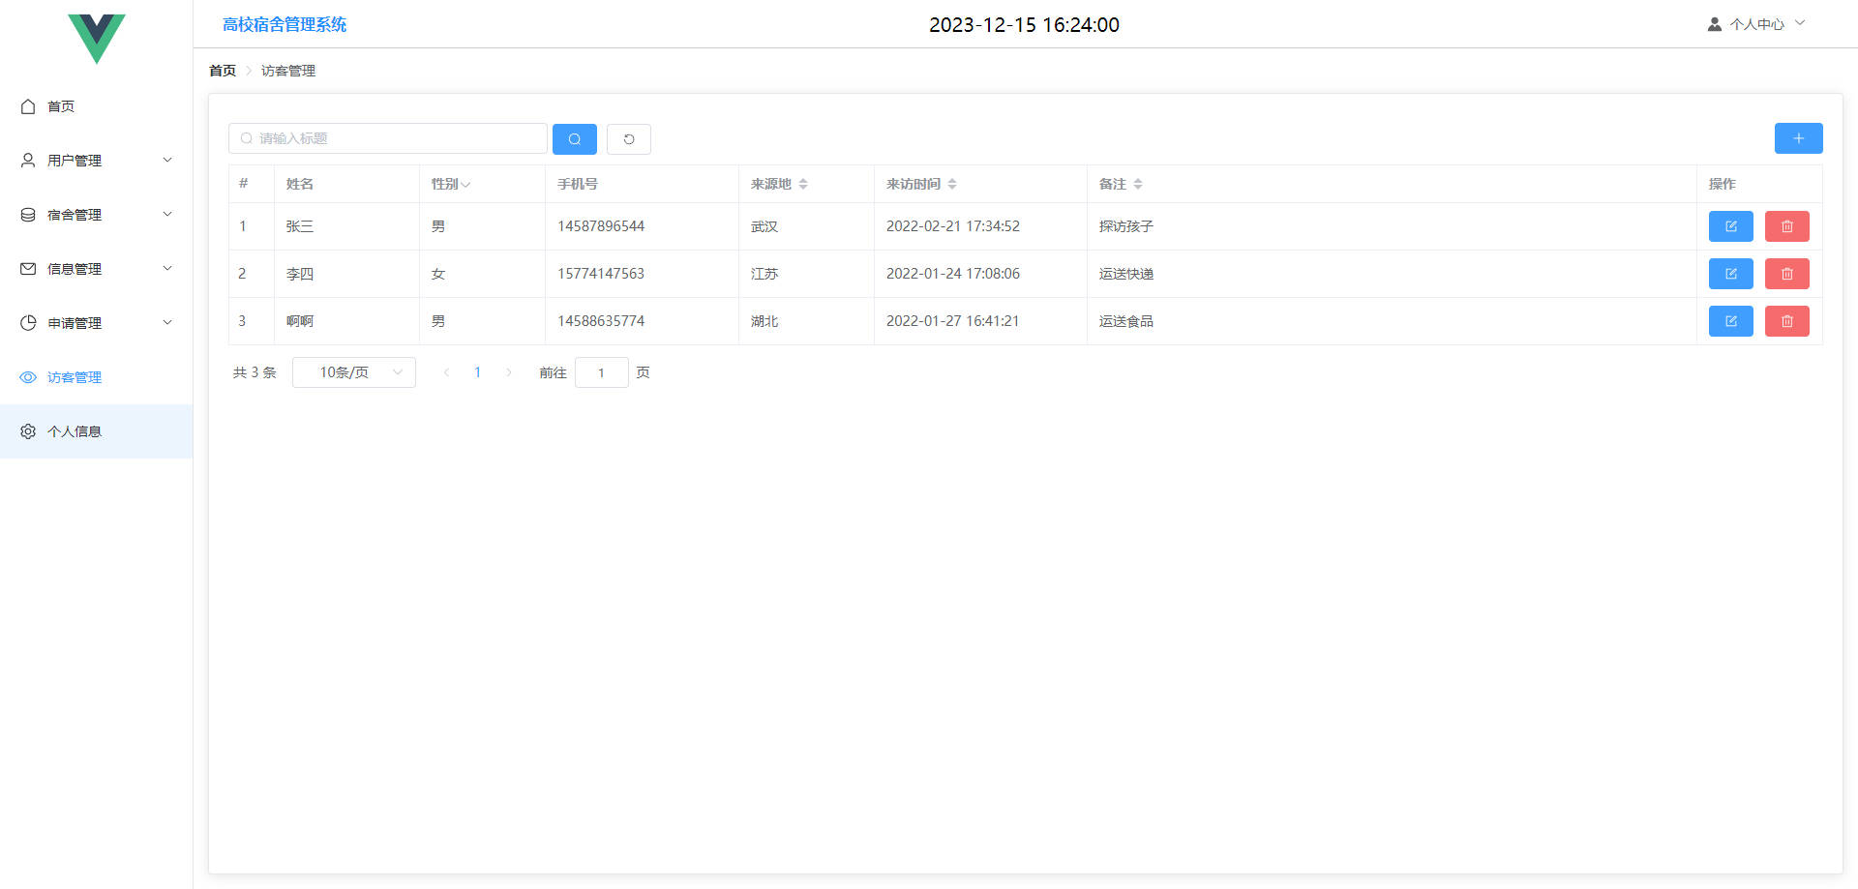
Task: Delete the 张三 visitor row
Action: click(x=1787, y=226)
